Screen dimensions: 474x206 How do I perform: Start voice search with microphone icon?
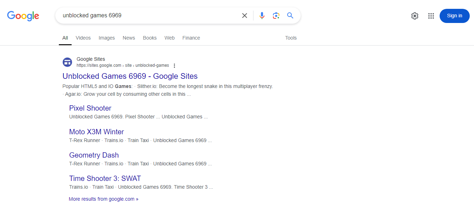click(262, 16)
